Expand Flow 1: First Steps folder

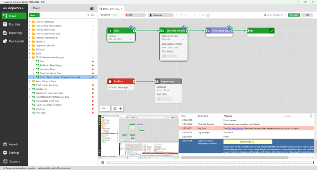click(29, 22)
